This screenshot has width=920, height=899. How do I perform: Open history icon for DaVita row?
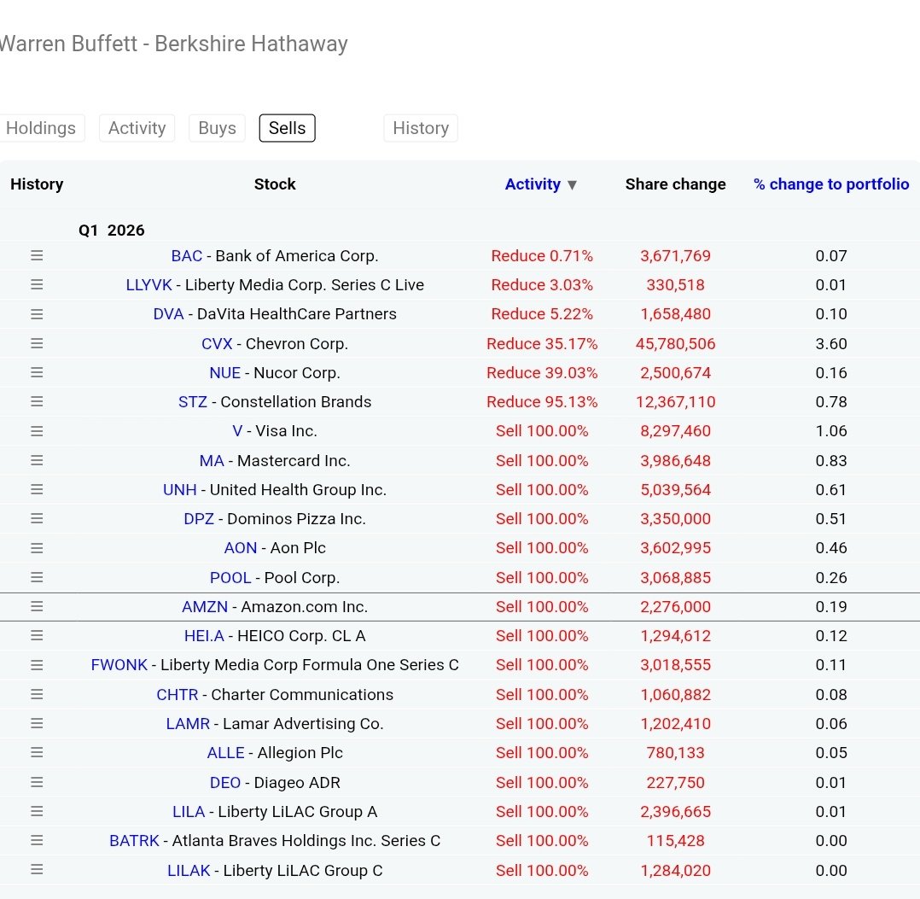click(37, 314)
